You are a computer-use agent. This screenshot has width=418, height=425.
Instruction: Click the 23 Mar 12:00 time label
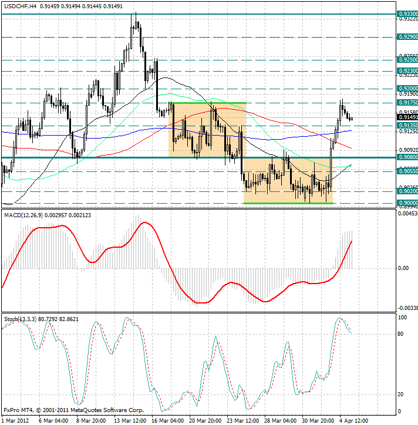(243, 421)
